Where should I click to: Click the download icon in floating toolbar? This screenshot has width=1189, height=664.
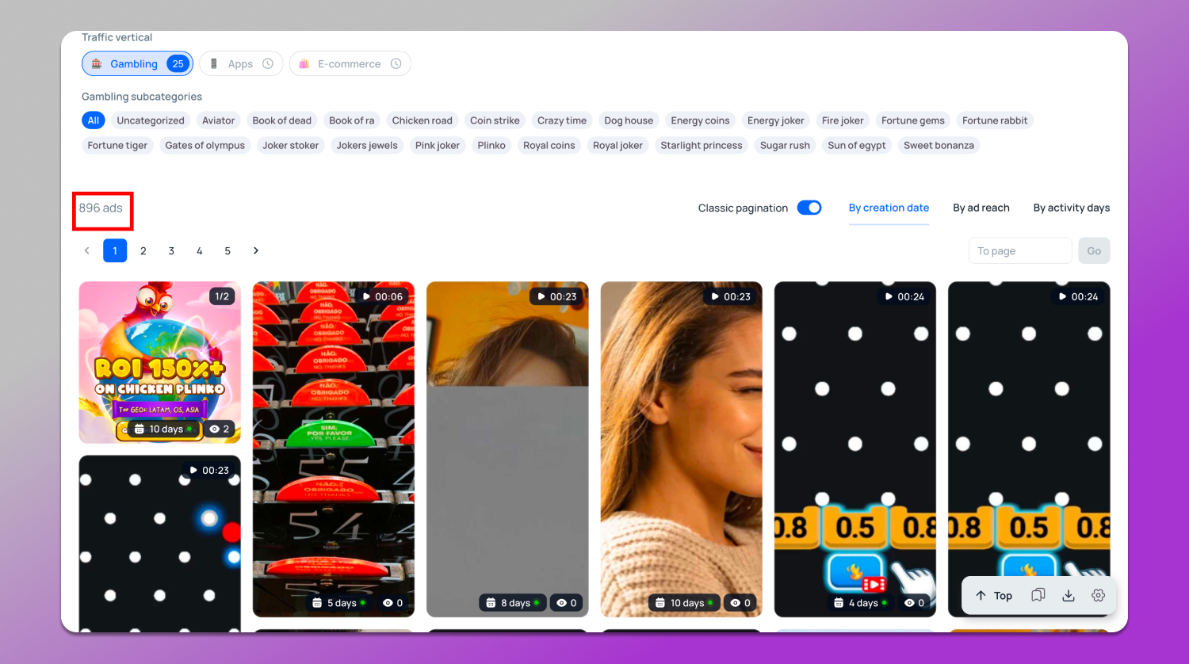[1069, 595]
